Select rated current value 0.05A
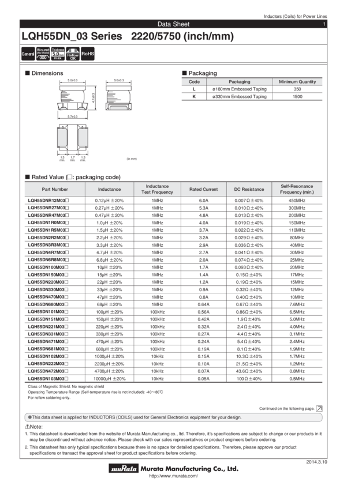The width and height of the screenshot is (347, 490). (x=203, y=379)
